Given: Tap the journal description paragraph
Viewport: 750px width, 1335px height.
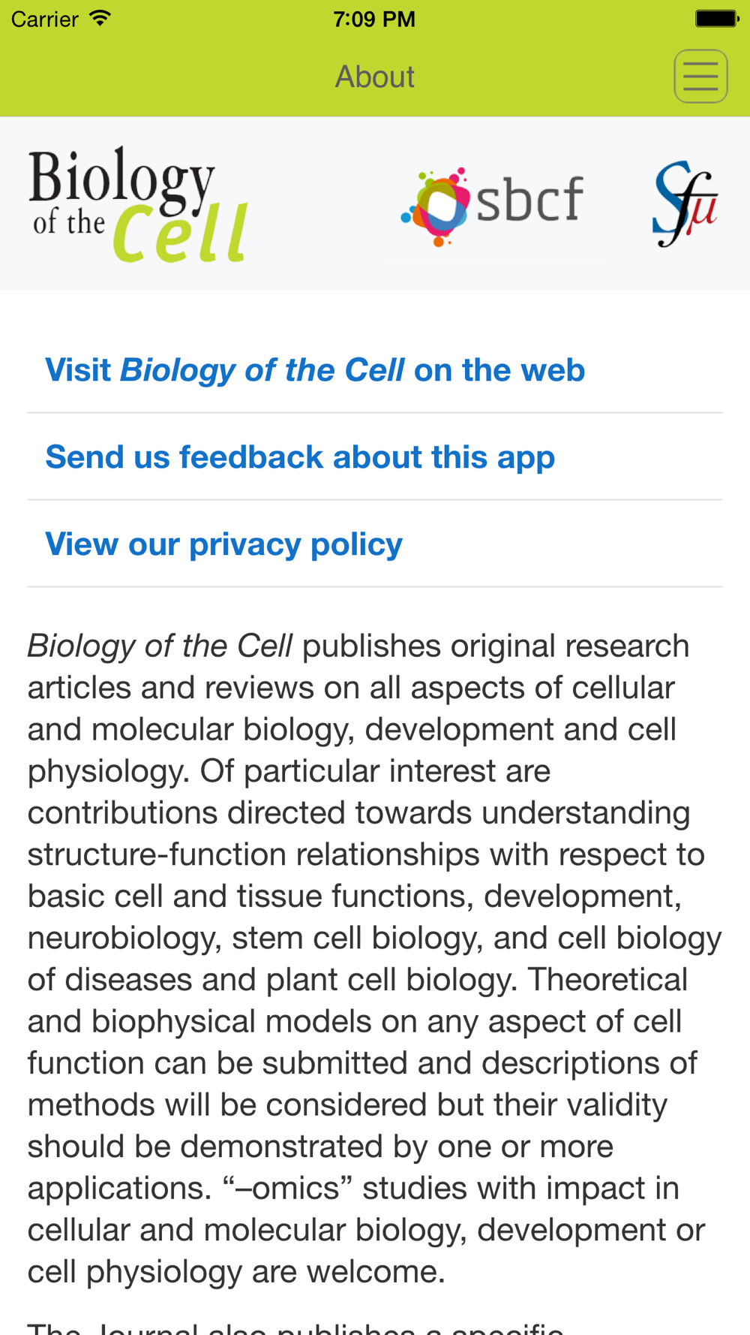Looking at the screenshot, I should (x=374, y=958).
